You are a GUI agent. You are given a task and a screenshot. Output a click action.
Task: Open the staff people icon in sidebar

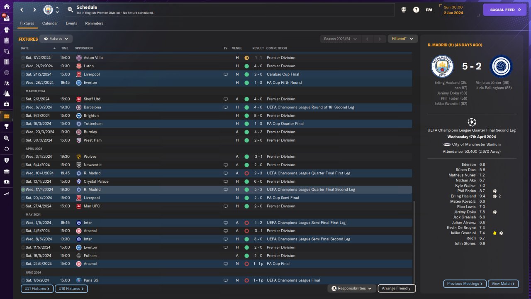(6, 83)
